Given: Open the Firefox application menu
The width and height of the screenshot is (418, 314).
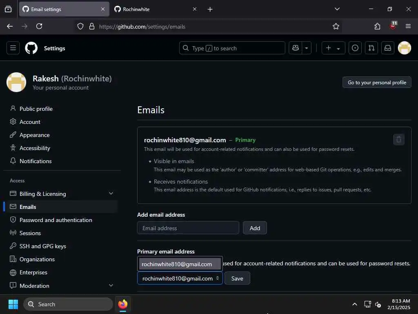Looking at the screenshot, I should pos(408,26).
